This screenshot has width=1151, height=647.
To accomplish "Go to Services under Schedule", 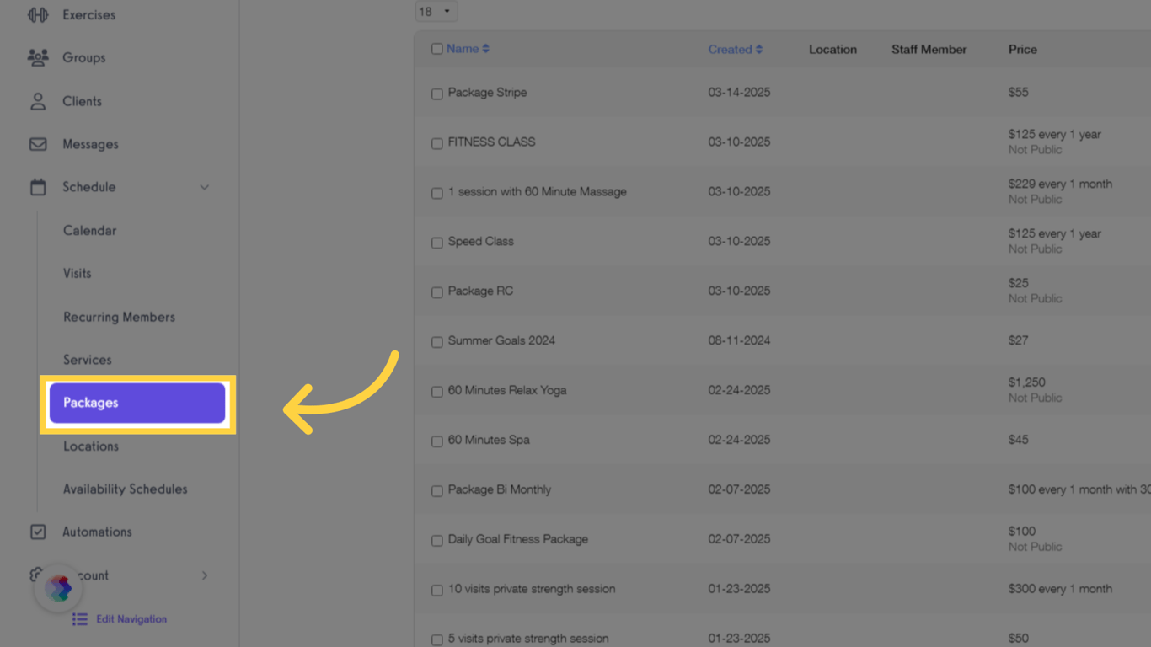I will tap(87, 360).
